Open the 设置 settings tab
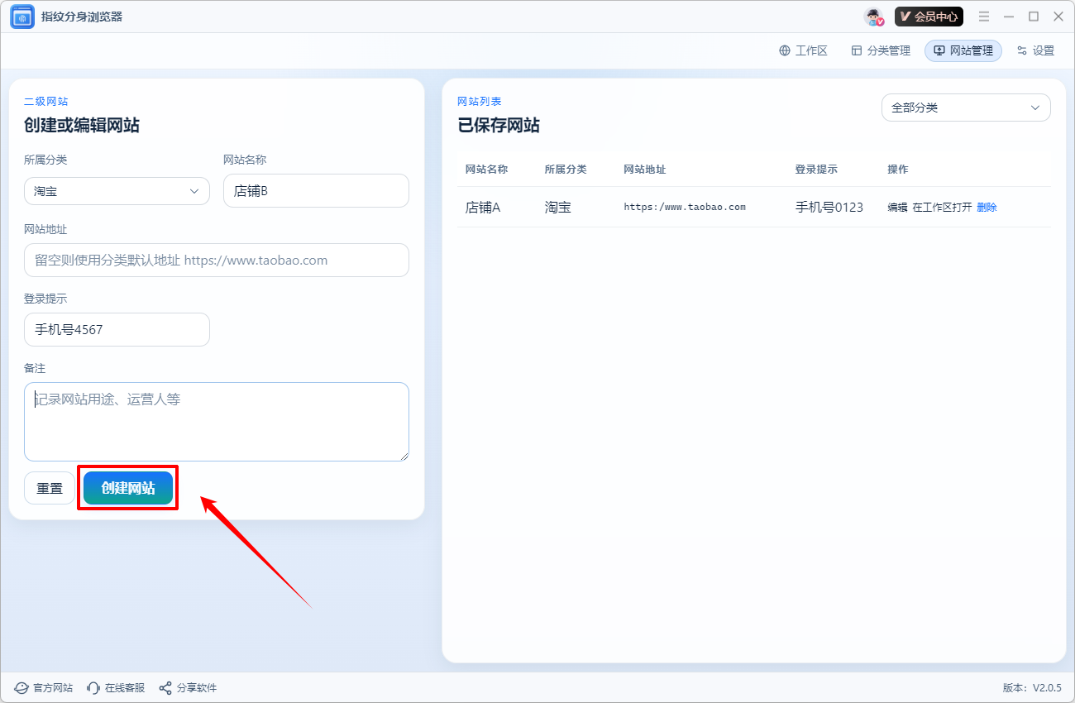Image resolution: width=1075 pixels, height=703 pixels. click(x=1035, y=50)
